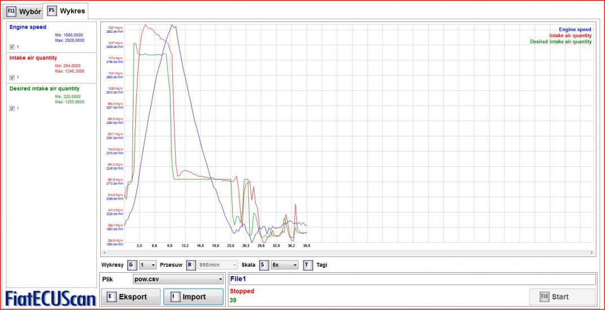Click the Eksport button
The width and height of the screenshot is (605, 310).
[x=131, y=297]
